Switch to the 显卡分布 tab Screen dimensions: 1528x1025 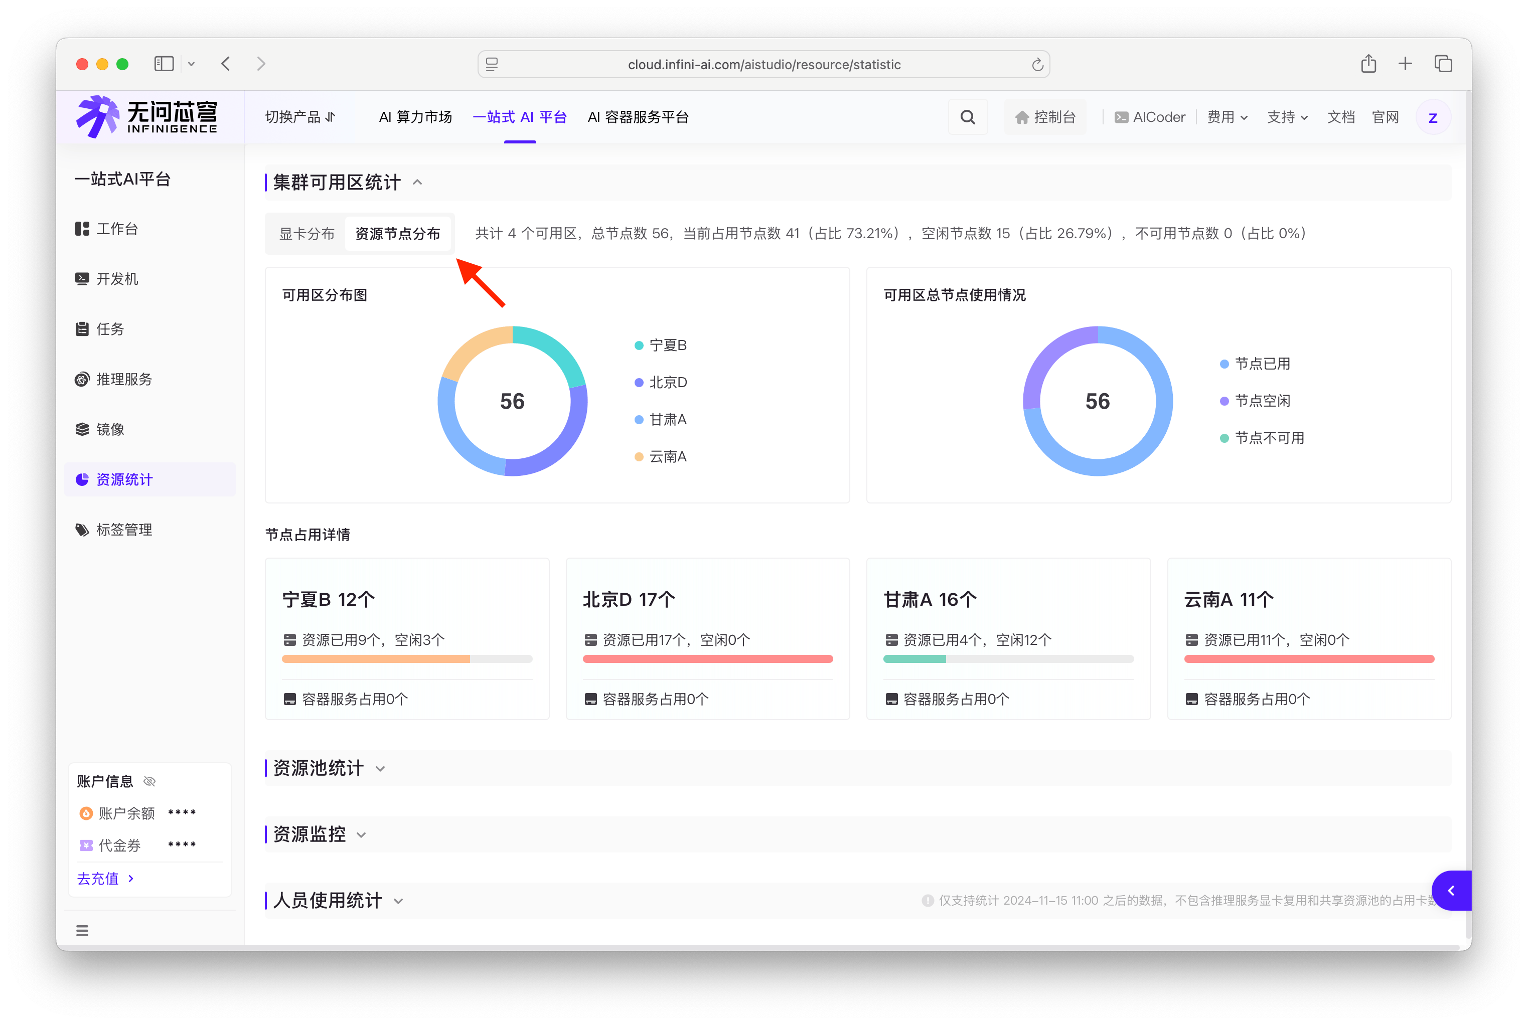tap(307, 234)
